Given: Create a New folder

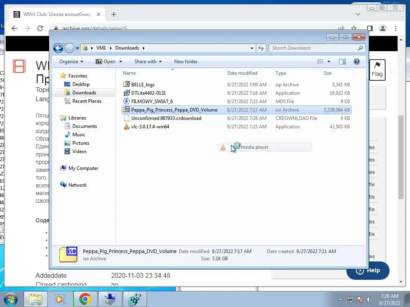Looking at the screenshot, I should [x=186, y=62].
